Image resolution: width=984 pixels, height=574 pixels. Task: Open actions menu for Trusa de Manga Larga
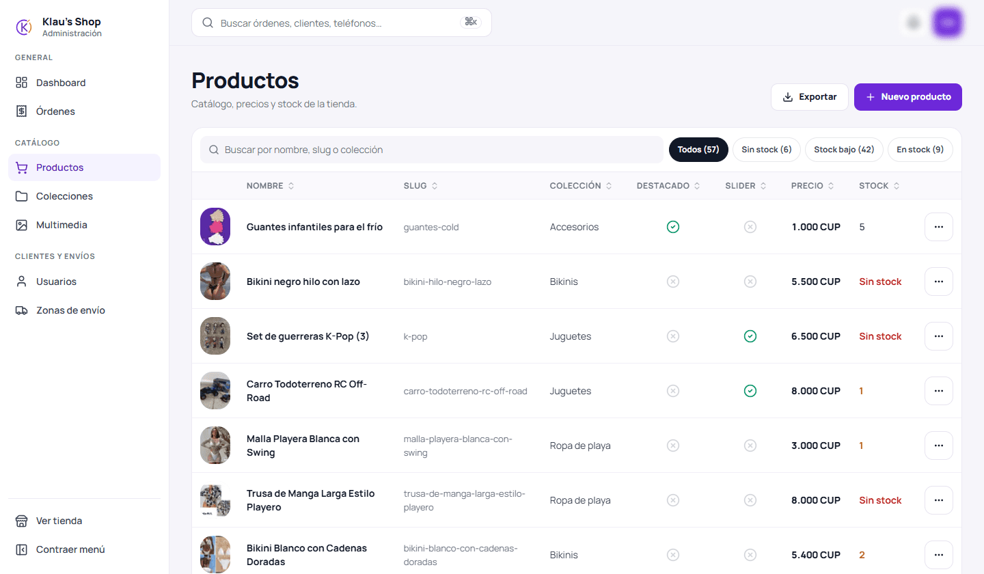939,500
